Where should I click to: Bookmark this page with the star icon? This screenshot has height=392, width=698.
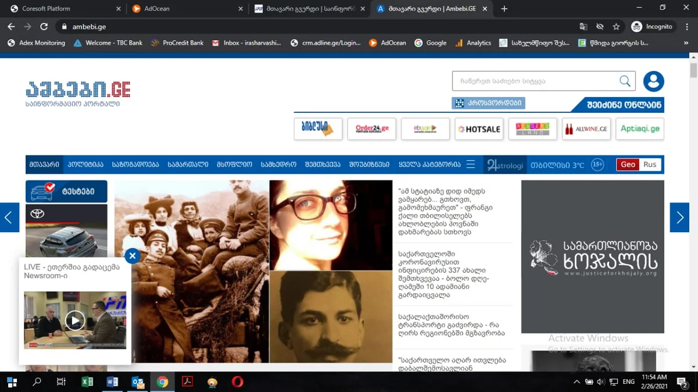(x=616, y=27)
